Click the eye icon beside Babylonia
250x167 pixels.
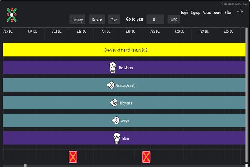(x=113, y=103)
